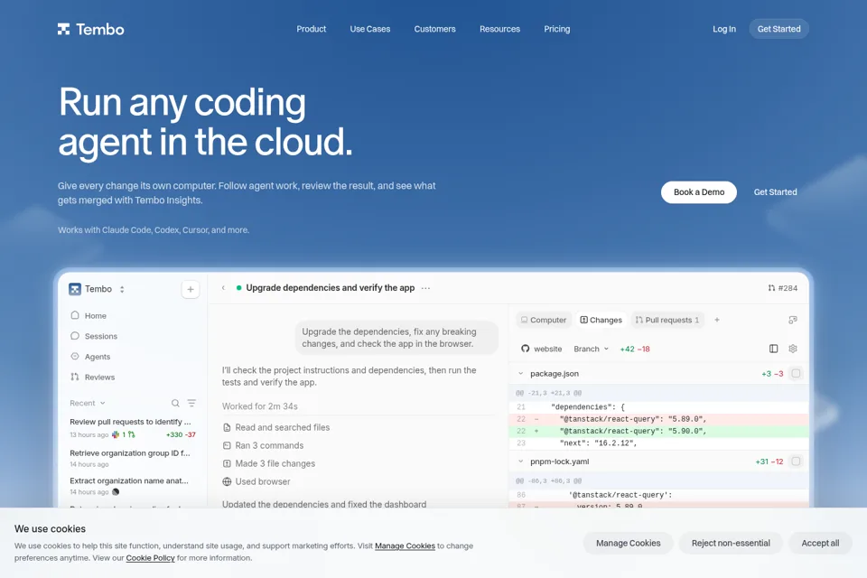Click the +42 −18 changes count
Screen dimensions: 867x578
[x=635, y=349]
